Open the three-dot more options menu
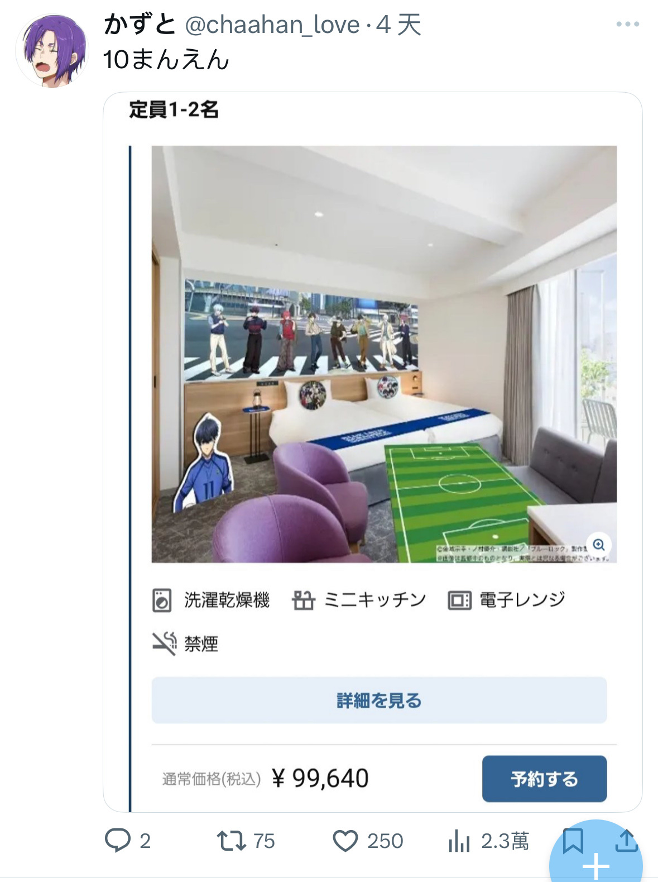 coord(627,24)
